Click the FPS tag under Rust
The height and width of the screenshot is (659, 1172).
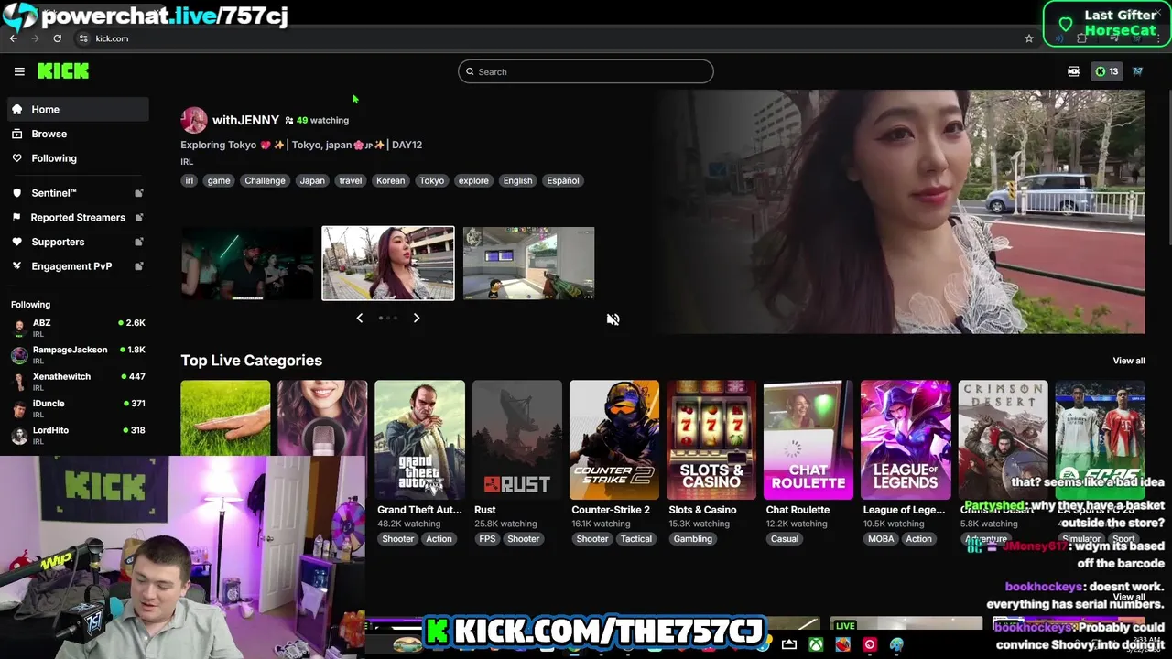[487, 539]
